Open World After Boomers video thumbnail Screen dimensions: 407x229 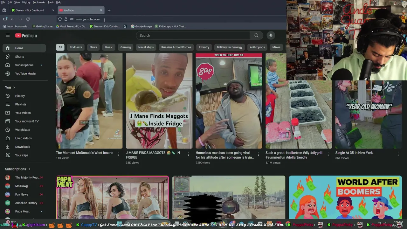tap(345, 198)
